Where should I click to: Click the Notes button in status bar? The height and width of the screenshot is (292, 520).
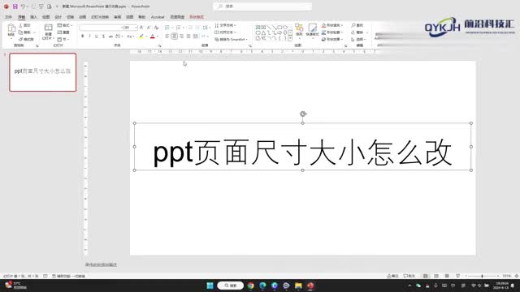[392, 276]
